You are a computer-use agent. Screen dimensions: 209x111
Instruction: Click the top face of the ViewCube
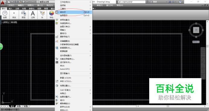196,30
